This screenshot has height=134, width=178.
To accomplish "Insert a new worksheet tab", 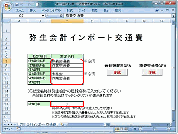I will (62, 125).
